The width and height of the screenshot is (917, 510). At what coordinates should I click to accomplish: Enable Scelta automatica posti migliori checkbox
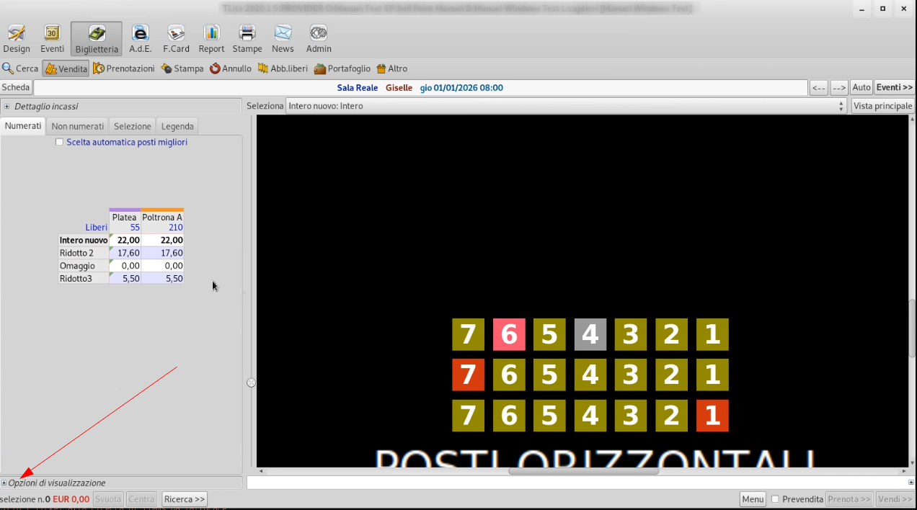point(60,143)
